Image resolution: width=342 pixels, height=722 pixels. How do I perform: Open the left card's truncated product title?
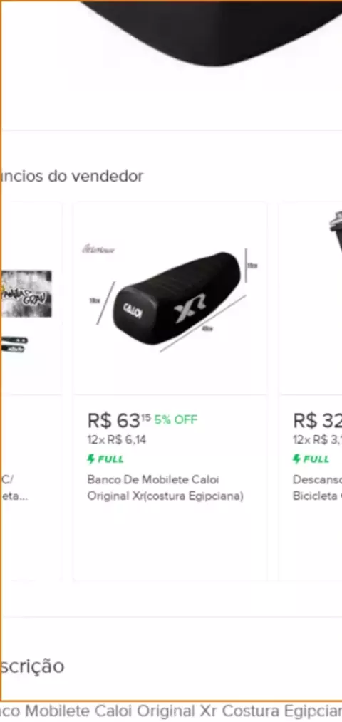14,488
